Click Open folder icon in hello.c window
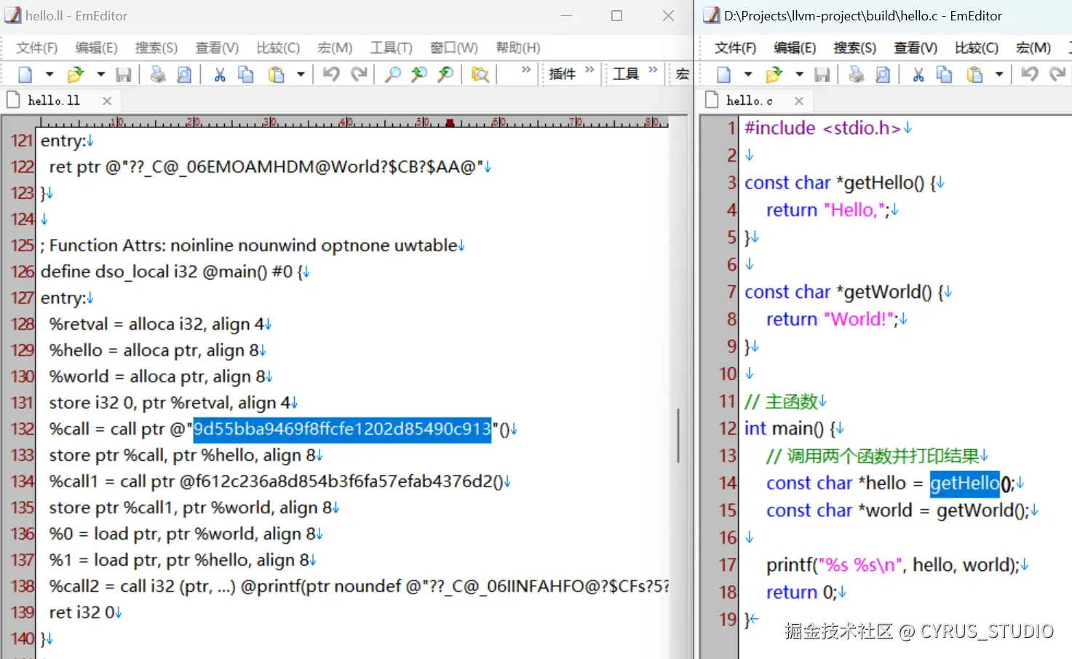Viewport: 1072px width, 659px height. point(774,74)
